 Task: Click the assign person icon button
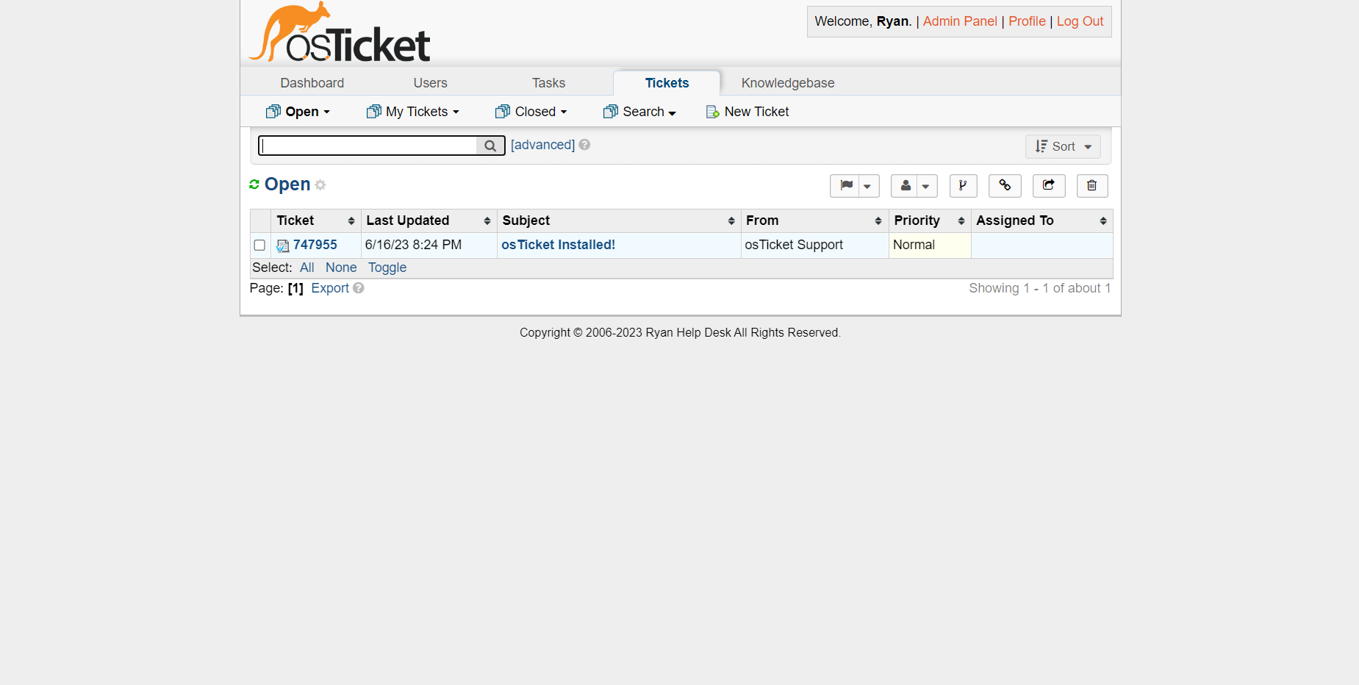[906, 186]
